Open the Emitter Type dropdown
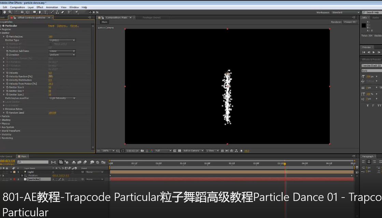The height and width of the screenshot is (218, 382). tap(62, 40)
